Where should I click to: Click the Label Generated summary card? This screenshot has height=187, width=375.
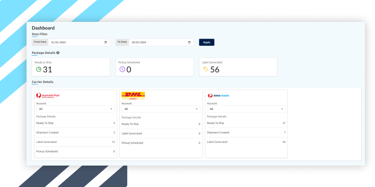coord(238,67)
